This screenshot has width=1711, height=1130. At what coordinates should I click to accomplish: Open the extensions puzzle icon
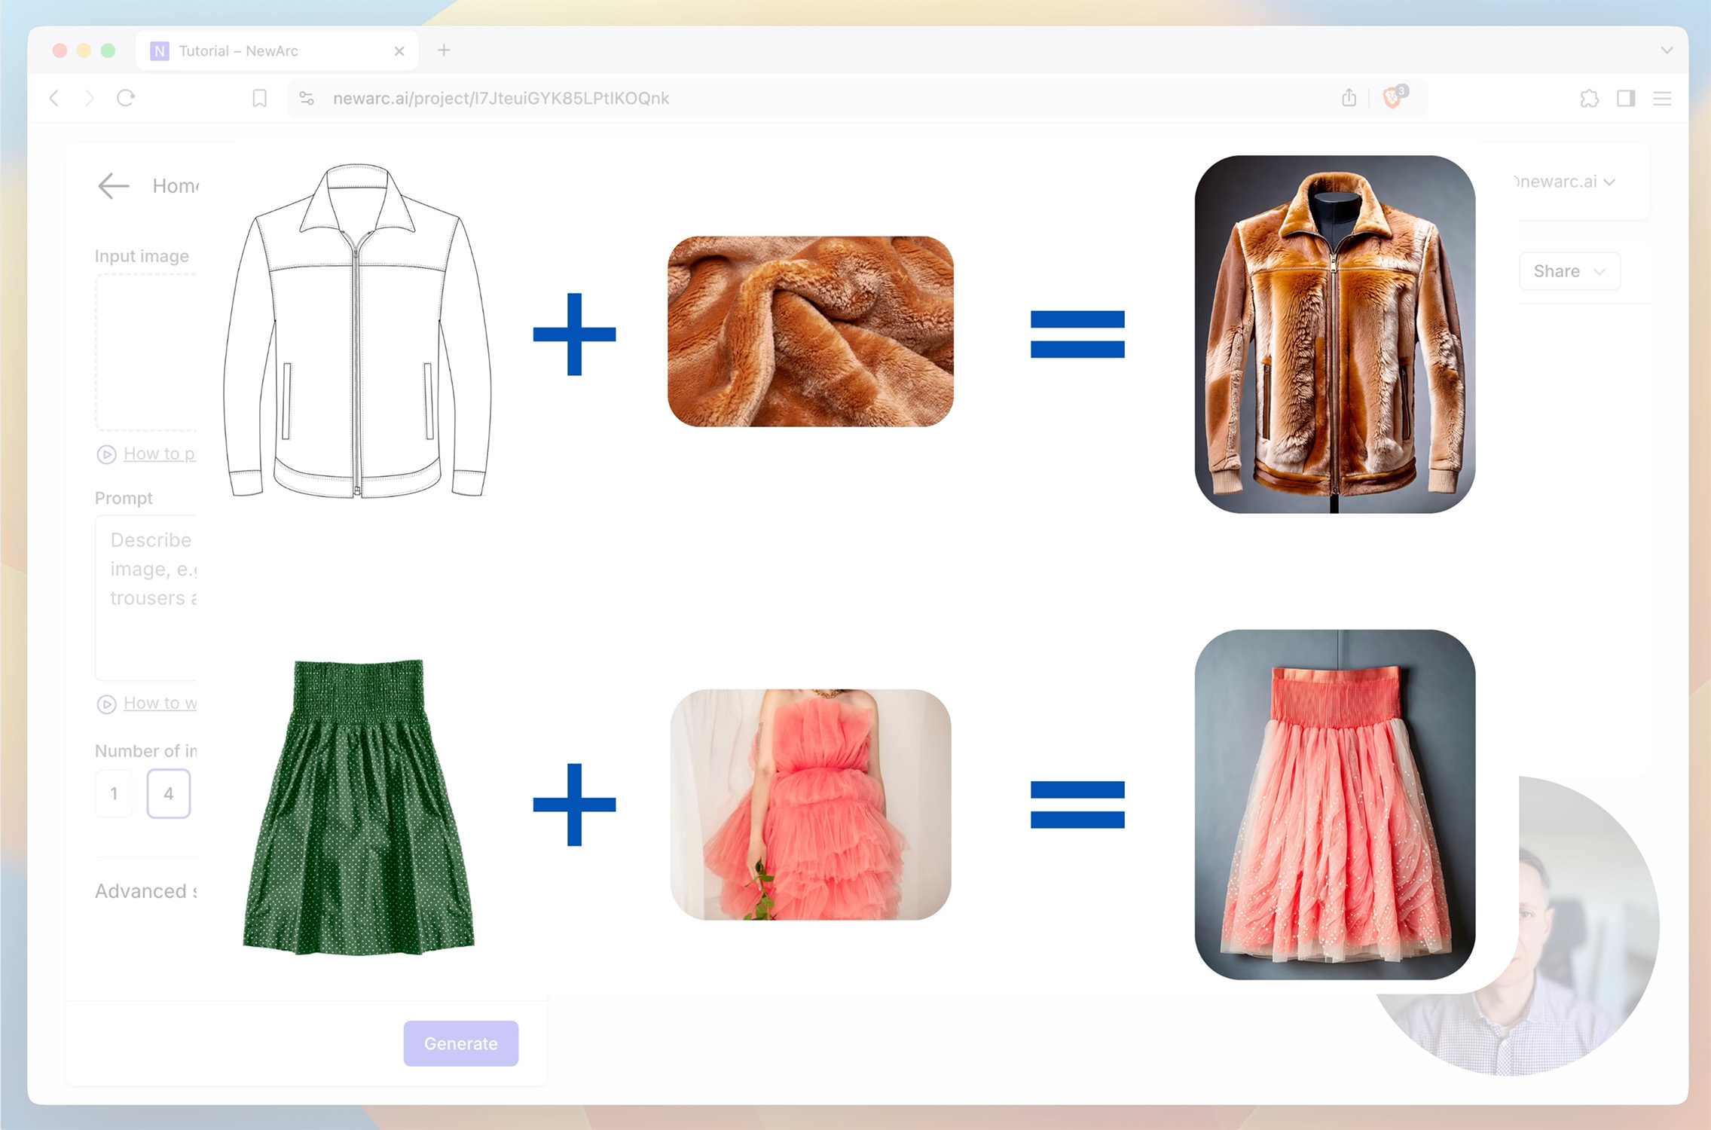pos(1589,99)
